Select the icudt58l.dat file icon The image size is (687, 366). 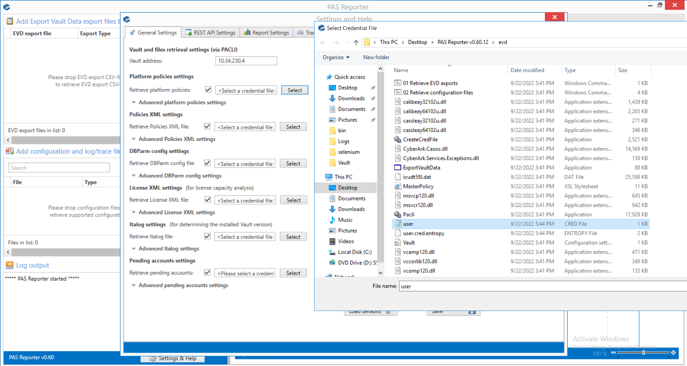click(x=397, y=177)
